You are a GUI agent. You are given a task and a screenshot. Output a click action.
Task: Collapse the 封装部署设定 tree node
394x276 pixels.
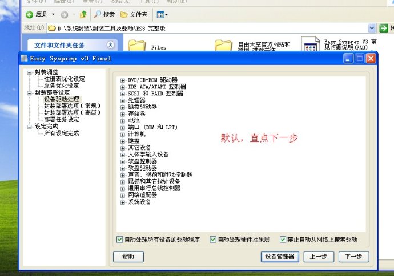29,93
